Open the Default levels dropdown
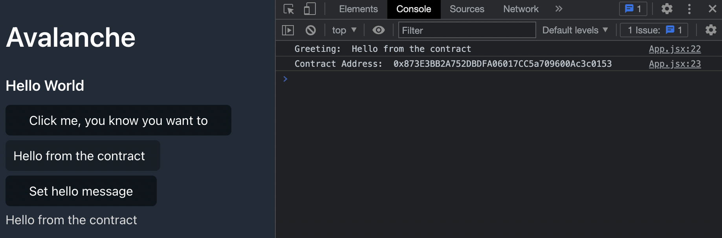Viewport: 722px width, 238px height. coord(575,30)
